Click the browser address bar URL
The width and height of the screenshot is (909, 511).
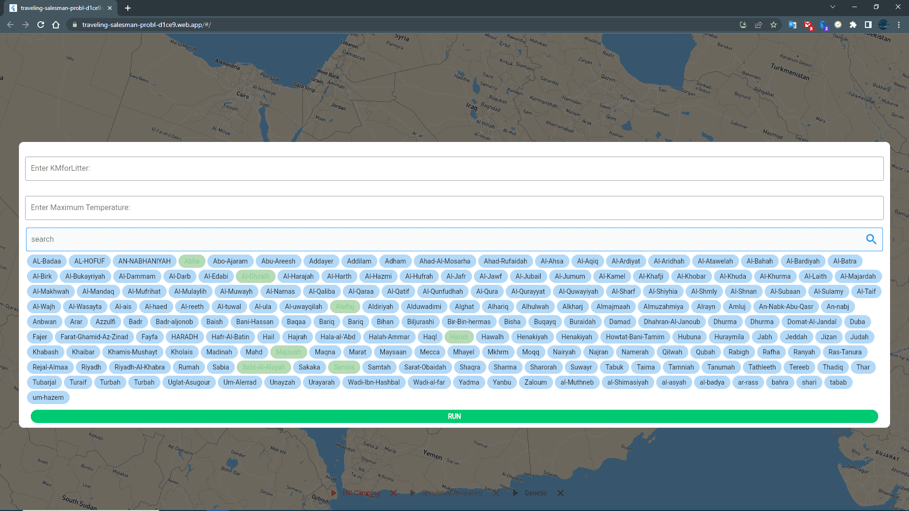click(x=146, y=25)
